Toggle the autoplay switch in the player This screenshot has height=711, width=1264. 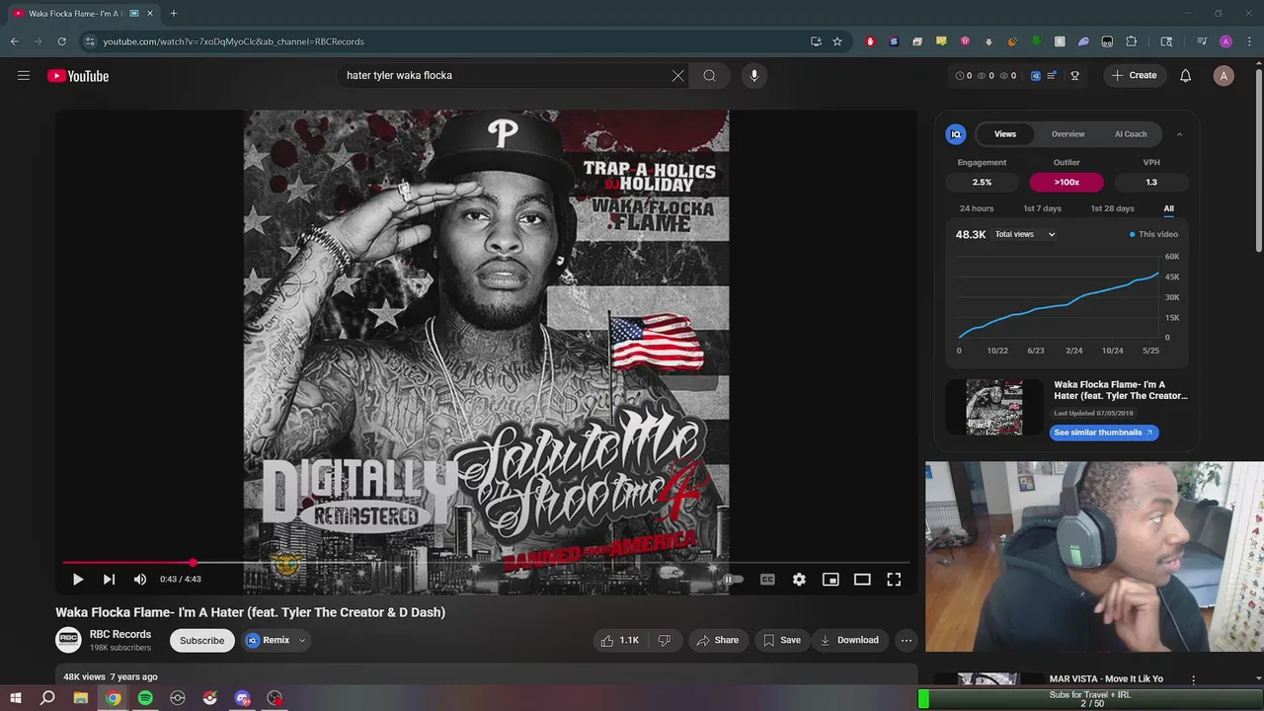click(x=732, y=580)
